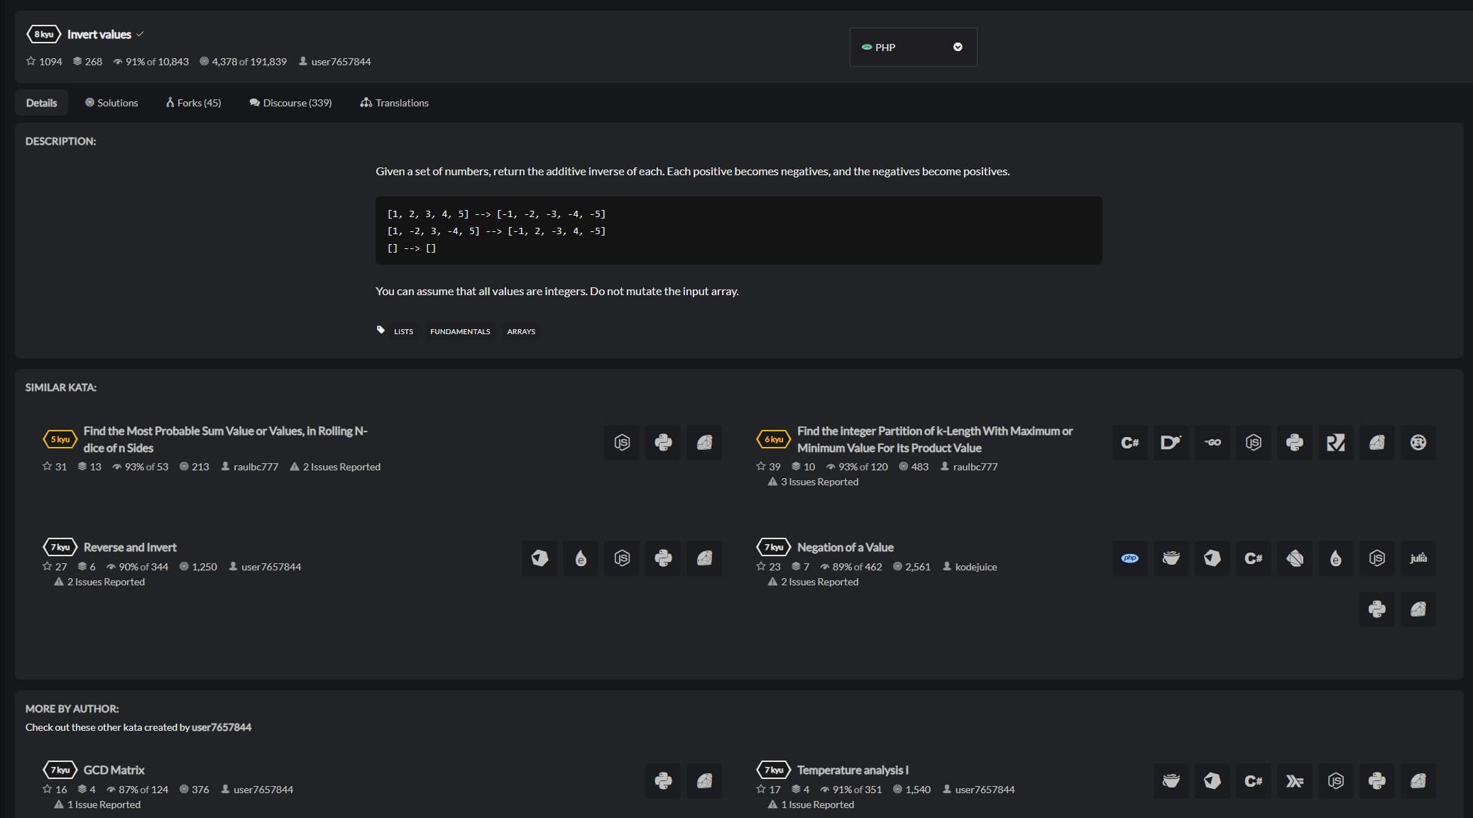
Task: Click the C# icon for Temperature analysis I
Action: (x=1253, y=780)
